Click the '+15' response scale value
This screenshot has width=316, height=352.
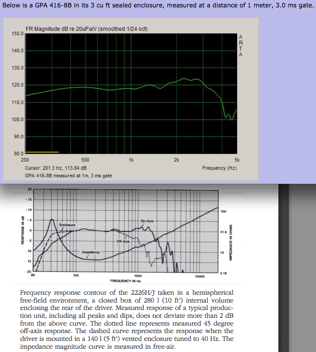click(x=29, y=199)
